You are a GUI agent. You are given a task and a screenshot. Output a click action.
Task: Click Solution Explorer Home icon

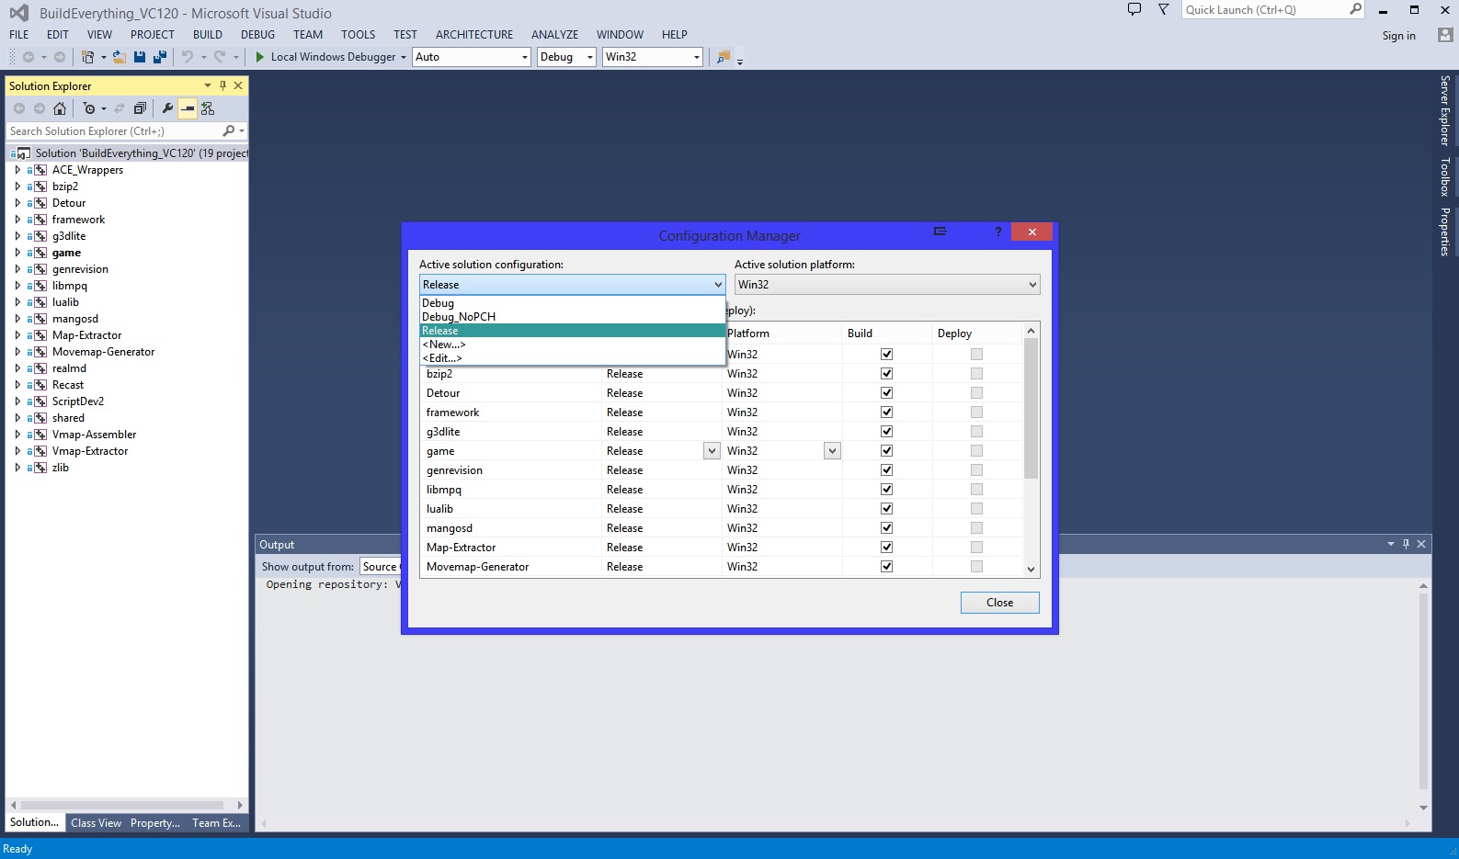click(60, 108)
